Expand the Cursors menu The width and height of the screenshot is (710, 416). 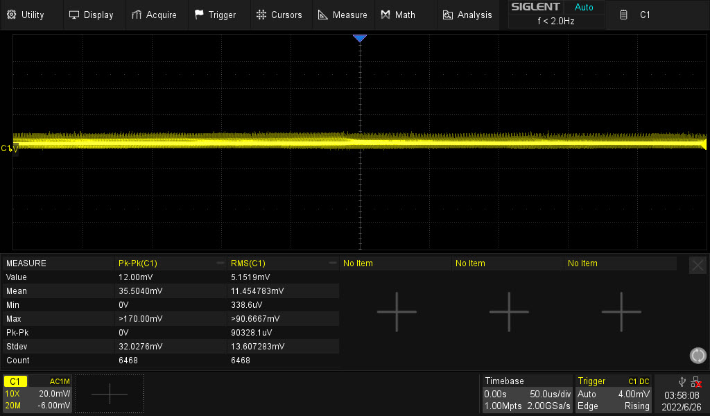279,15
